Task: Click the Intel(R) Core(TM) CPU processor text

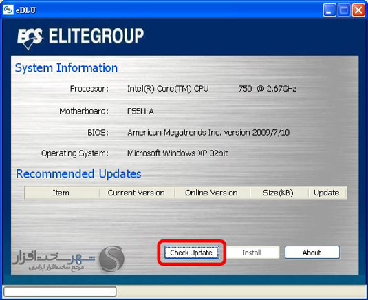Action: click(x=168, y=89)
